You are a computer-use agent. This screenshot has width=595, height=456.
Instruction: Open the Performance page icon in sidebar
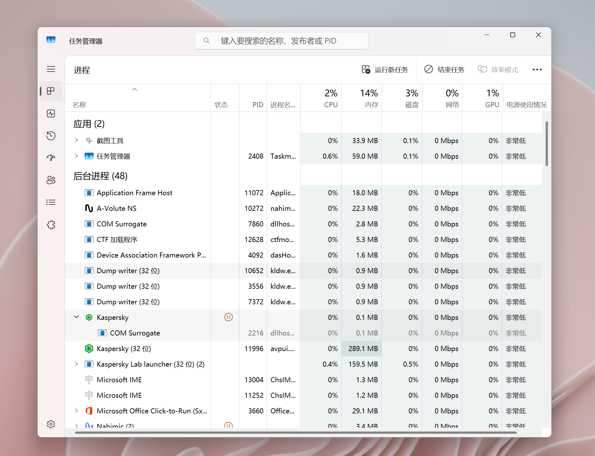click(x=51, y=114)
